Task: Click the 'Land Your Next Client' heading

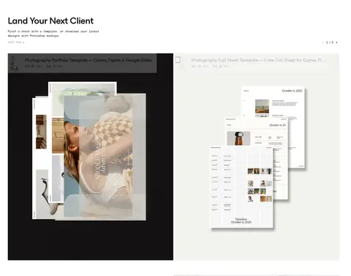Action: point(50,20)
